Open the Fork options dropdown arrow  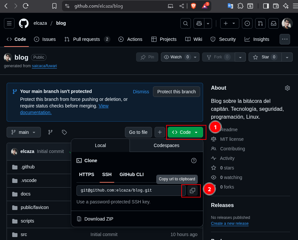coord(240,57)
